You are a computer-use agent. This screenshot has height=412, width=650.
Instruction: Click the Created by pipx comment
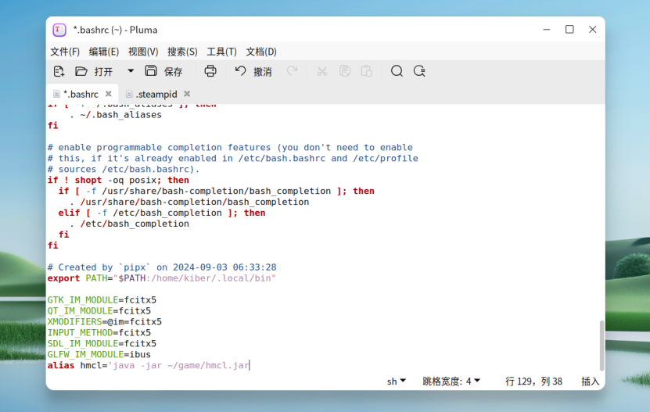(162, 267)
